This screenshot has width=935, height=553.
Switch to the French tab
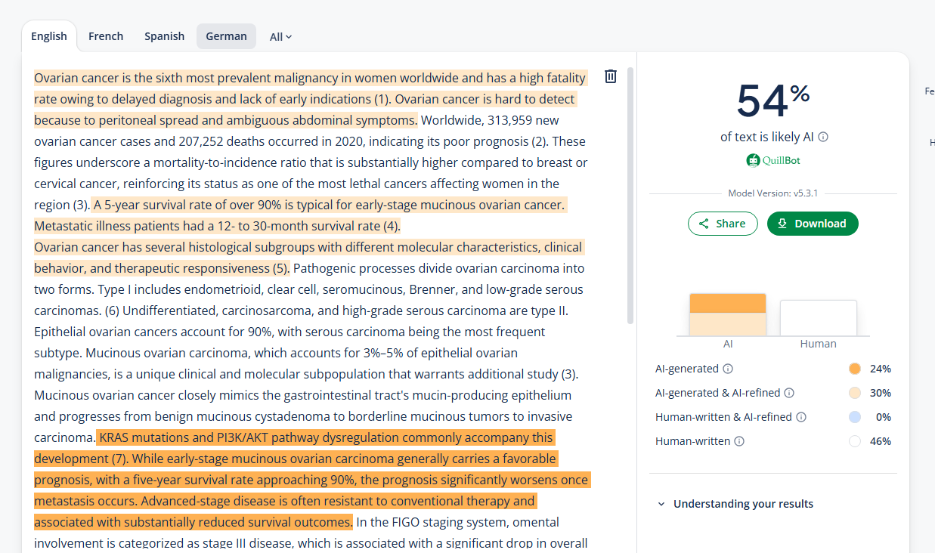click(106, 36)
